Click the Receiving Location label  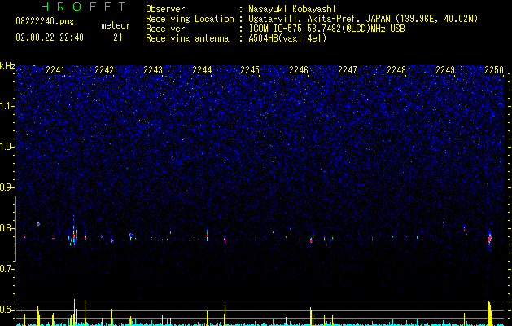(190, 19)
